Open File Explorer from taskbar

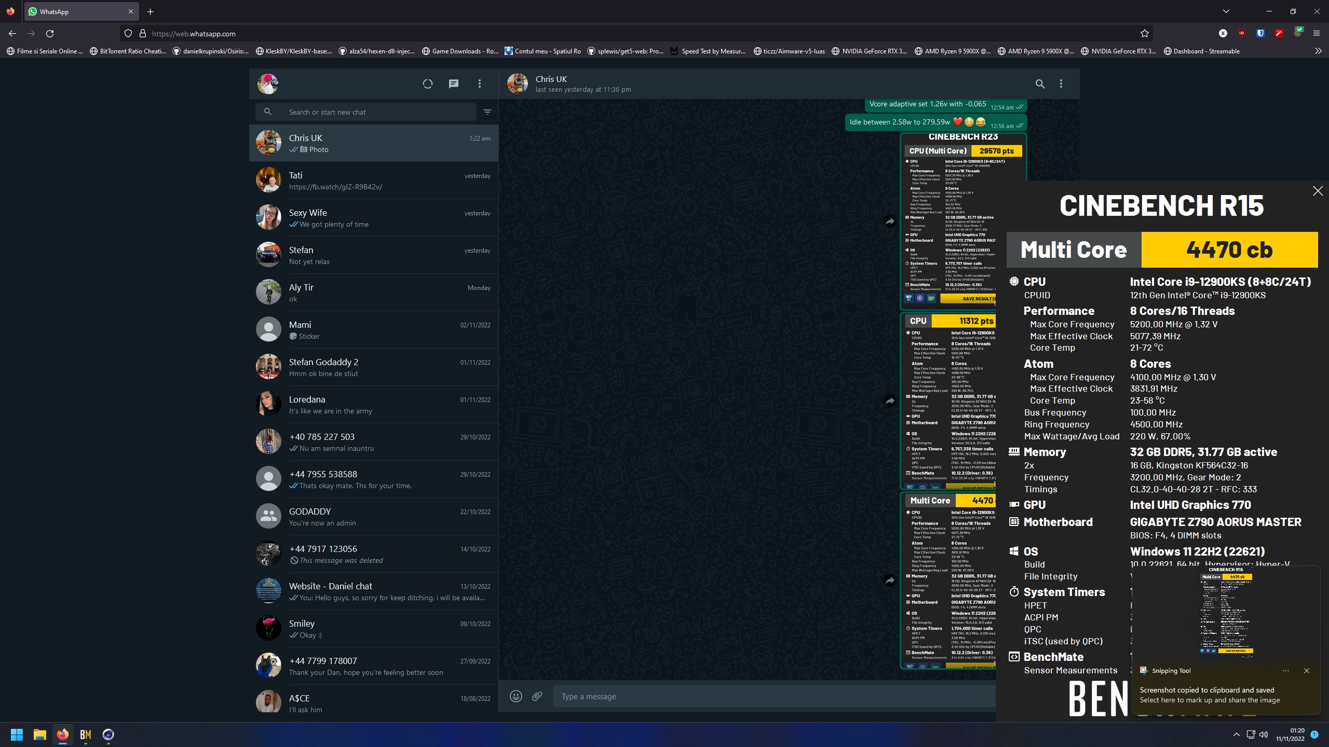click(x=39, y=735)
